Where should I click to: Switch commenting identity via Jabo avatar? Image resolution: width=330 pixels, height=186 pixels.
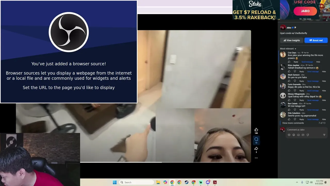coord(283,130)
